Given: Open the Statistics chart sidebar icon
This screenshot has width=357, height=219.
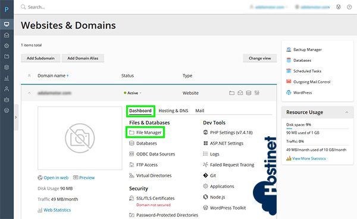Looking at the screenshot, I should (7, 78).
